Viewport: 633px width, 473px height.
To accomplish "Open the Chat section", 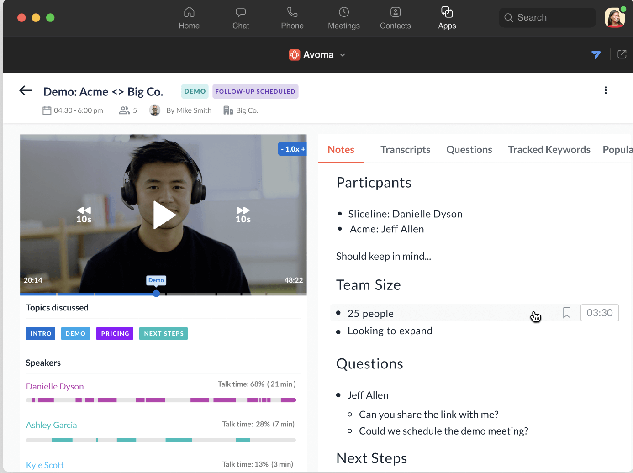I will tap(241, 18).
